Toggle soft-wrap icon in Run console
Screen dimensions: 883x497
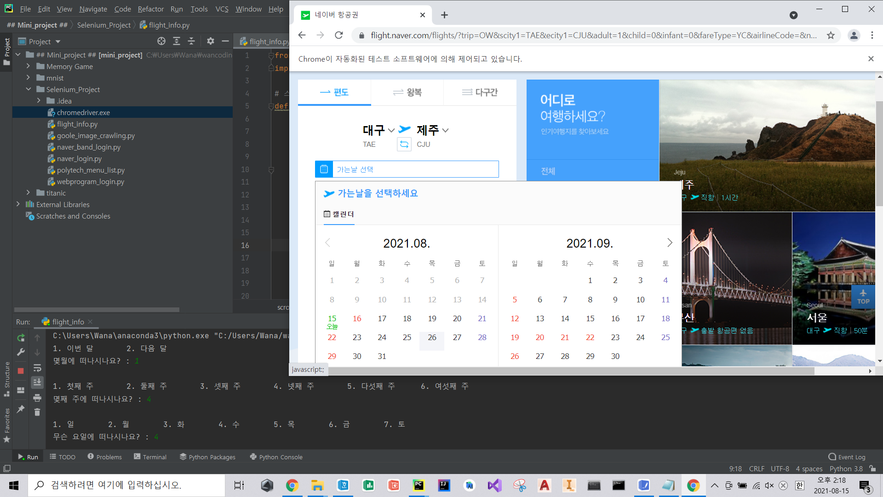(37, 368)
